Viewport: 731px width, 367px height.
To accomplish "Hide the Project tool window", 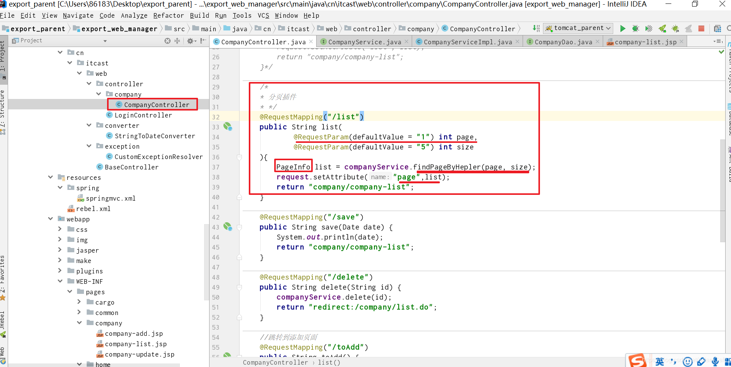I will tap(203, 41).
